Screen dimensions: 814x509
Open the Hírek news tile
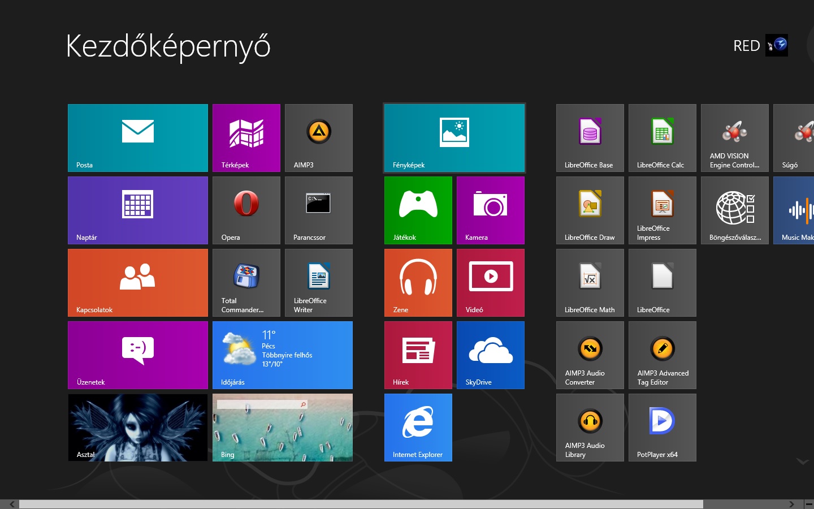click(418, 355)
